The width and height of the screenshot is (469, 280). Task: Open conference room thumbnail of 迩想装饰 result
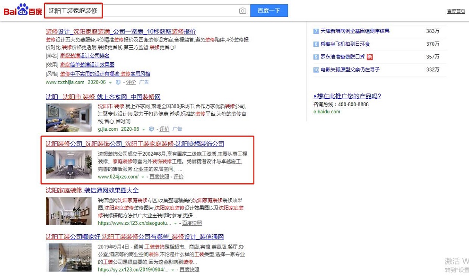[69, 164]
